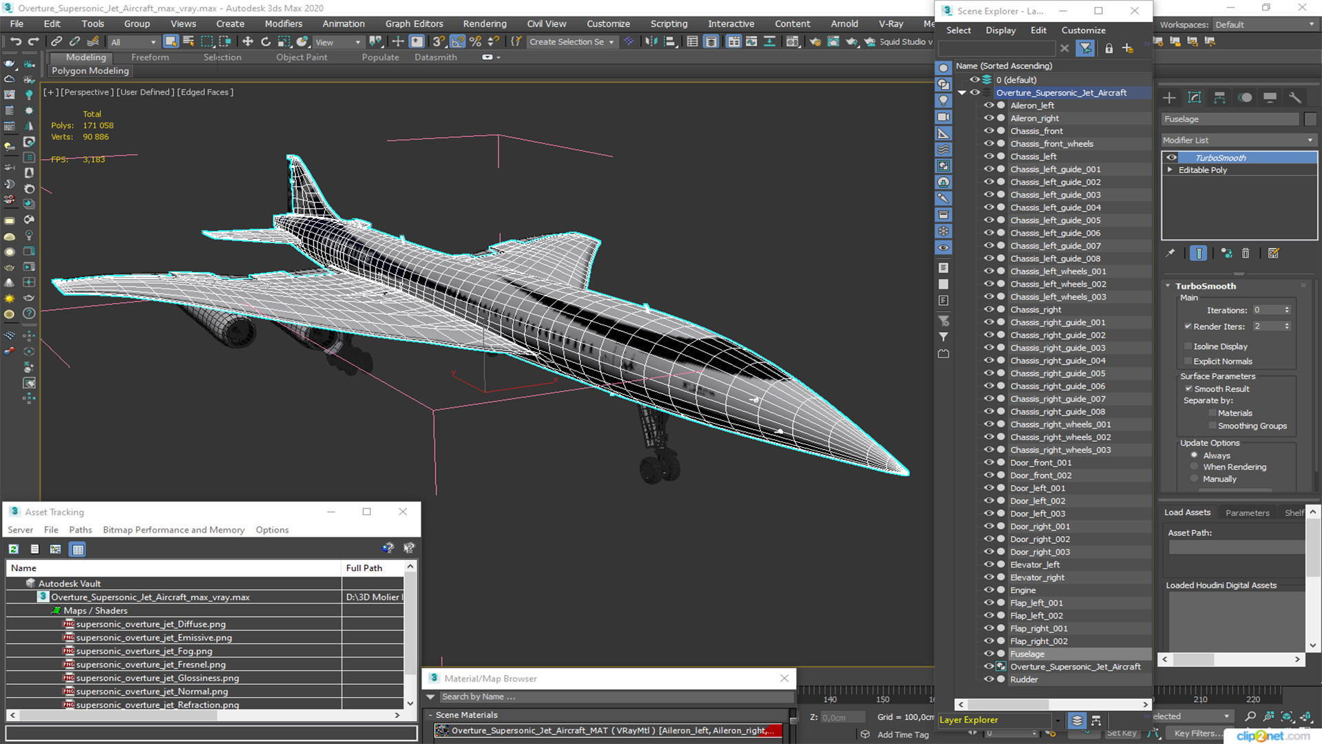Open the selection filter All dropdown
1322x744 pixels.
pyautogui.click(x=134, y=42)
